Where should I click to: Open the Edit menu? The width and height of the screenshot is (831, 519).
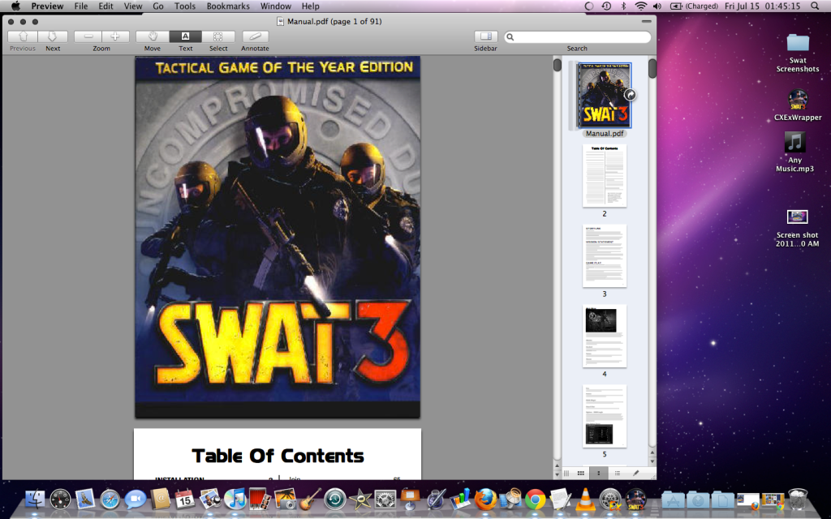(x=105, y=6)
